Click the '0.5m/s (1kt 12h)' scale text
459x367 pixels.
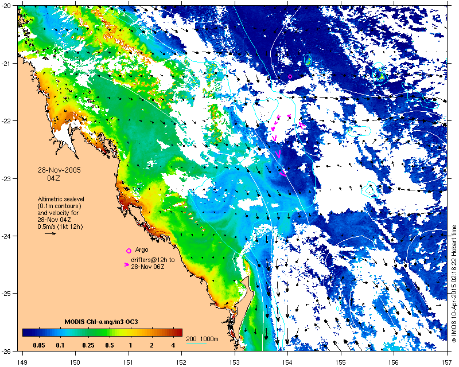(x=60, y=227)
